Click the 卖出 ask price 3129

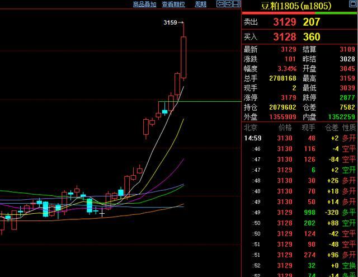tap(284, 22)
